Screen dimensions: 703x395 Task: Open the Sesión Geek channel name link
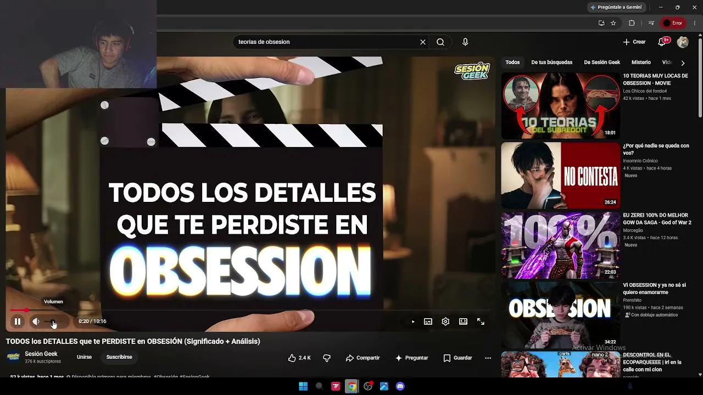coord(41,354)
